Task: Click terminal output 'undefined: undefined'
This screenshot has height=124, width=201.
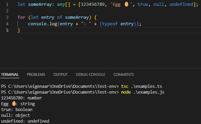Action: pos(25,121)
